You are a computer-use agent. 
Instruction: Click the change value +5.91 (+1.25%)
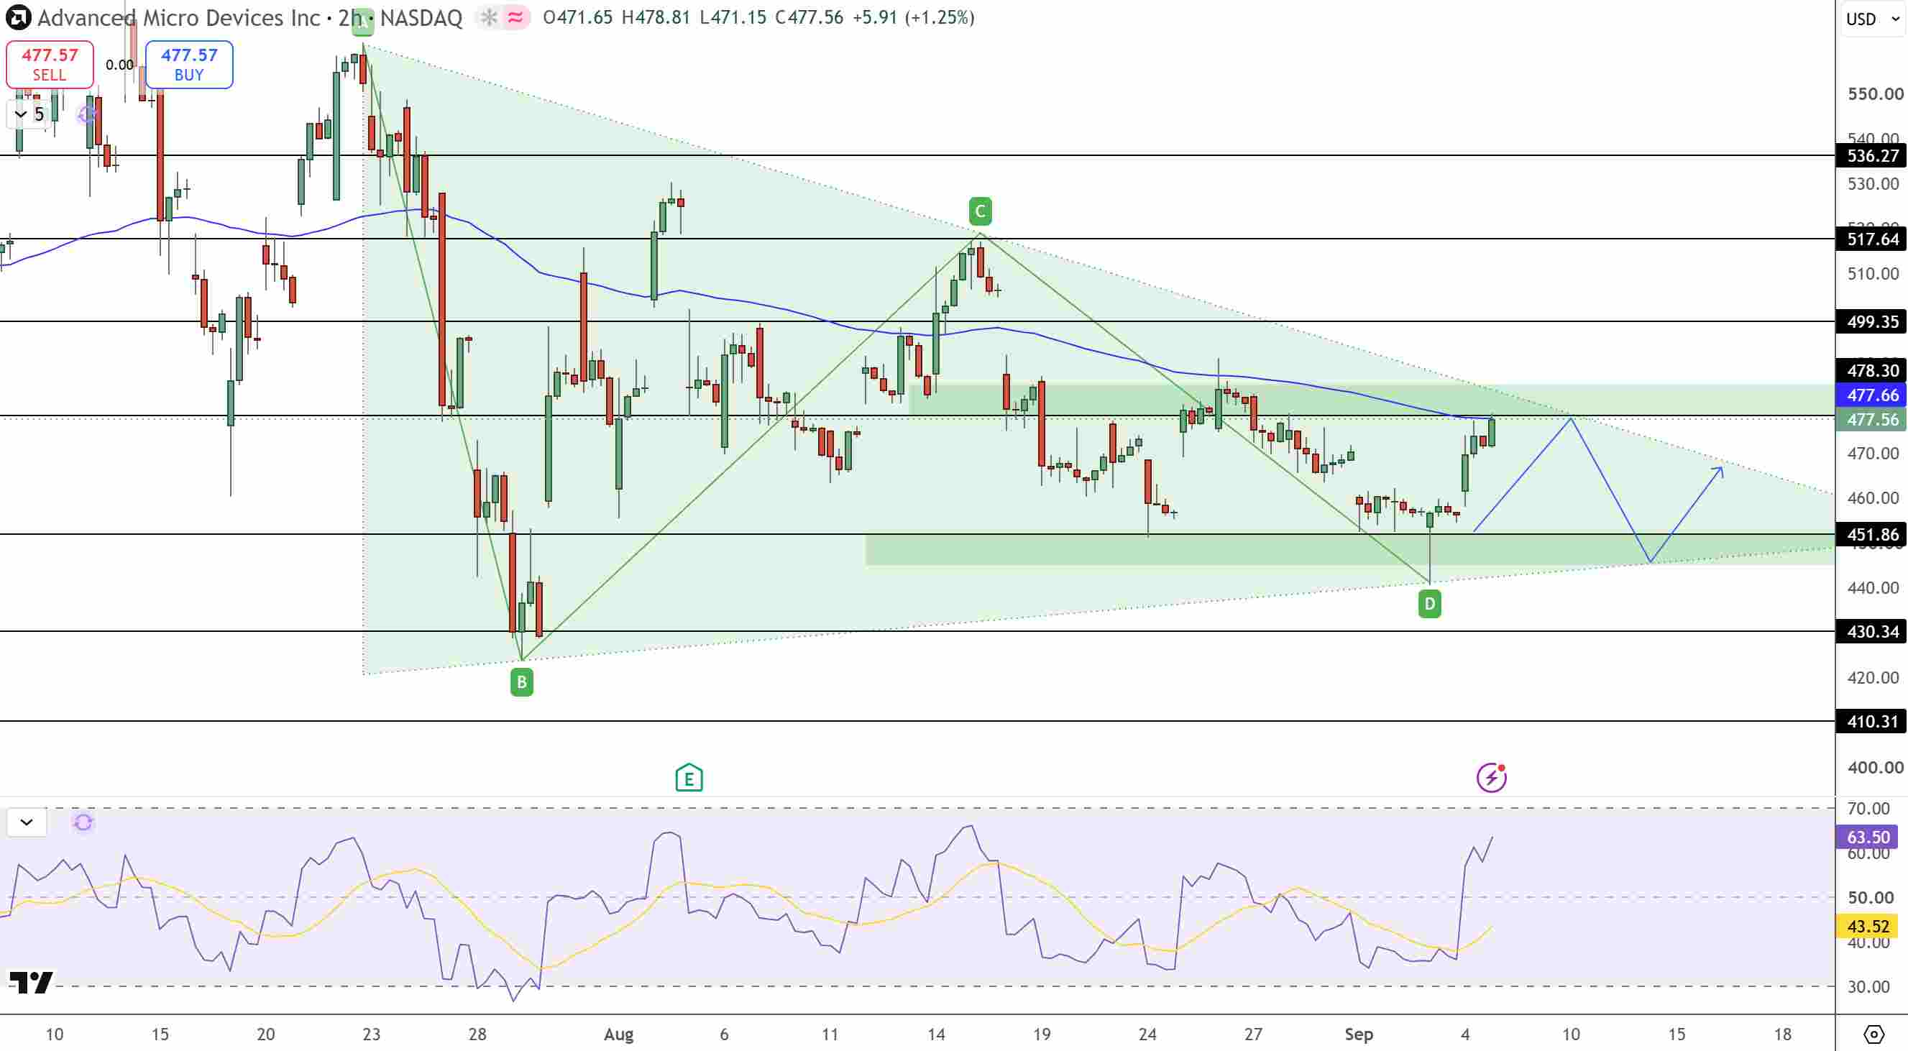pos(913,17)
